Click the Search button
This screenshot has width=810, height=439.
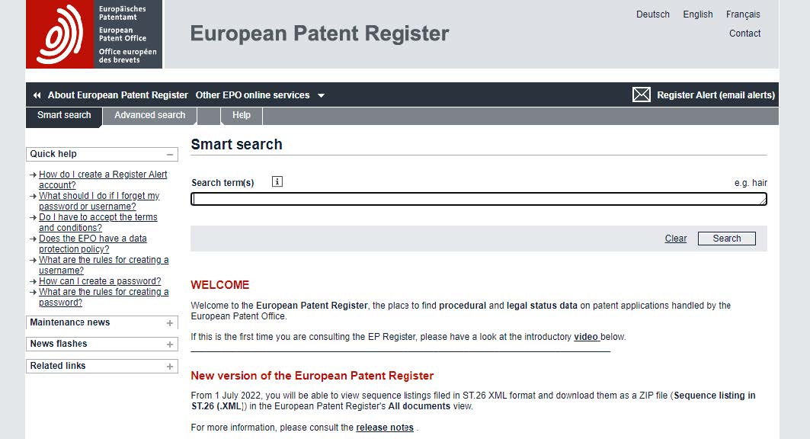(x=726, y=238)
